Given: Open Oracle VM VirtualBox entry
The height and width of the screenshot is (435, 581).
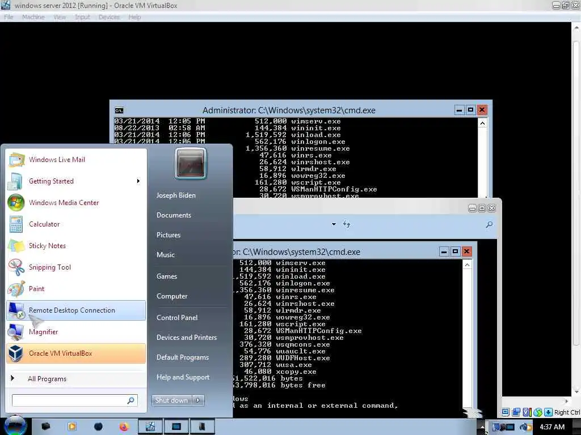Looking at the screenshot, I should 76,353.
